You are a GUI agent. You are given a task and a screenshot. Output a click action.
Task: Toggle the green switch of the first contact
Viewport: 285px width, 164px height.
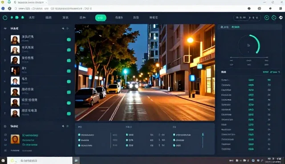[69, 40]
